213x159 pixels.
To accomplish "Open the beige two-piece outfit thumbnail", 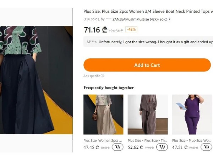I will click(103, 114).
